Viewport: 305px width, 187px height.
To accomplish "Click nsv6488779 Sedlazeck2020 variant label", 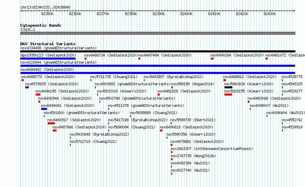I will [48, 77].
